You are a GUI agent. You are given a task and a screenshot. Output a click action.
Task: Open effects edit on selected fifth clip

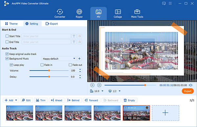tap(134, 118)
